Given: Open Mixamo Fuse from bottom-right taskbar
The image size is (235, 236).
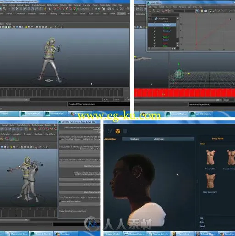Looking at the screenshot, I should pyautogui.click(x=182, y=234).
